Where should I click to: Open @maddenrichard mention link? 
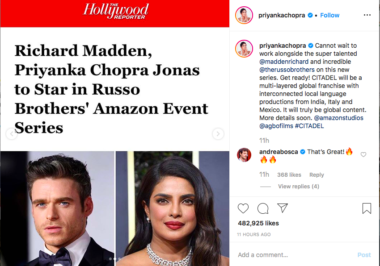tap(284, 62)
